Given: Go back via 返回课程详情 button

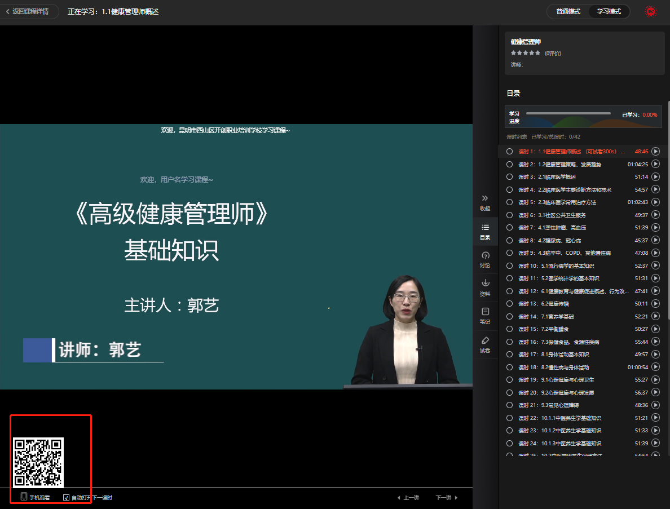Looking at the screenshot, I should point(29,11).
